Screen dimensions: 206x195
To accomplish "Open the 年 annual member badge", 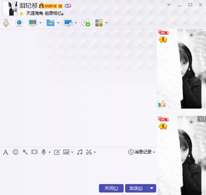I will [60, 6].
